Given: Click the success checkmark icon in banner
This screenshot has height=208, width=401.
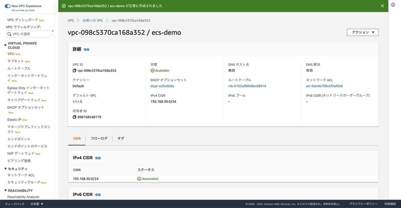Looking at the screenshot, I should [x=64, y=6].
